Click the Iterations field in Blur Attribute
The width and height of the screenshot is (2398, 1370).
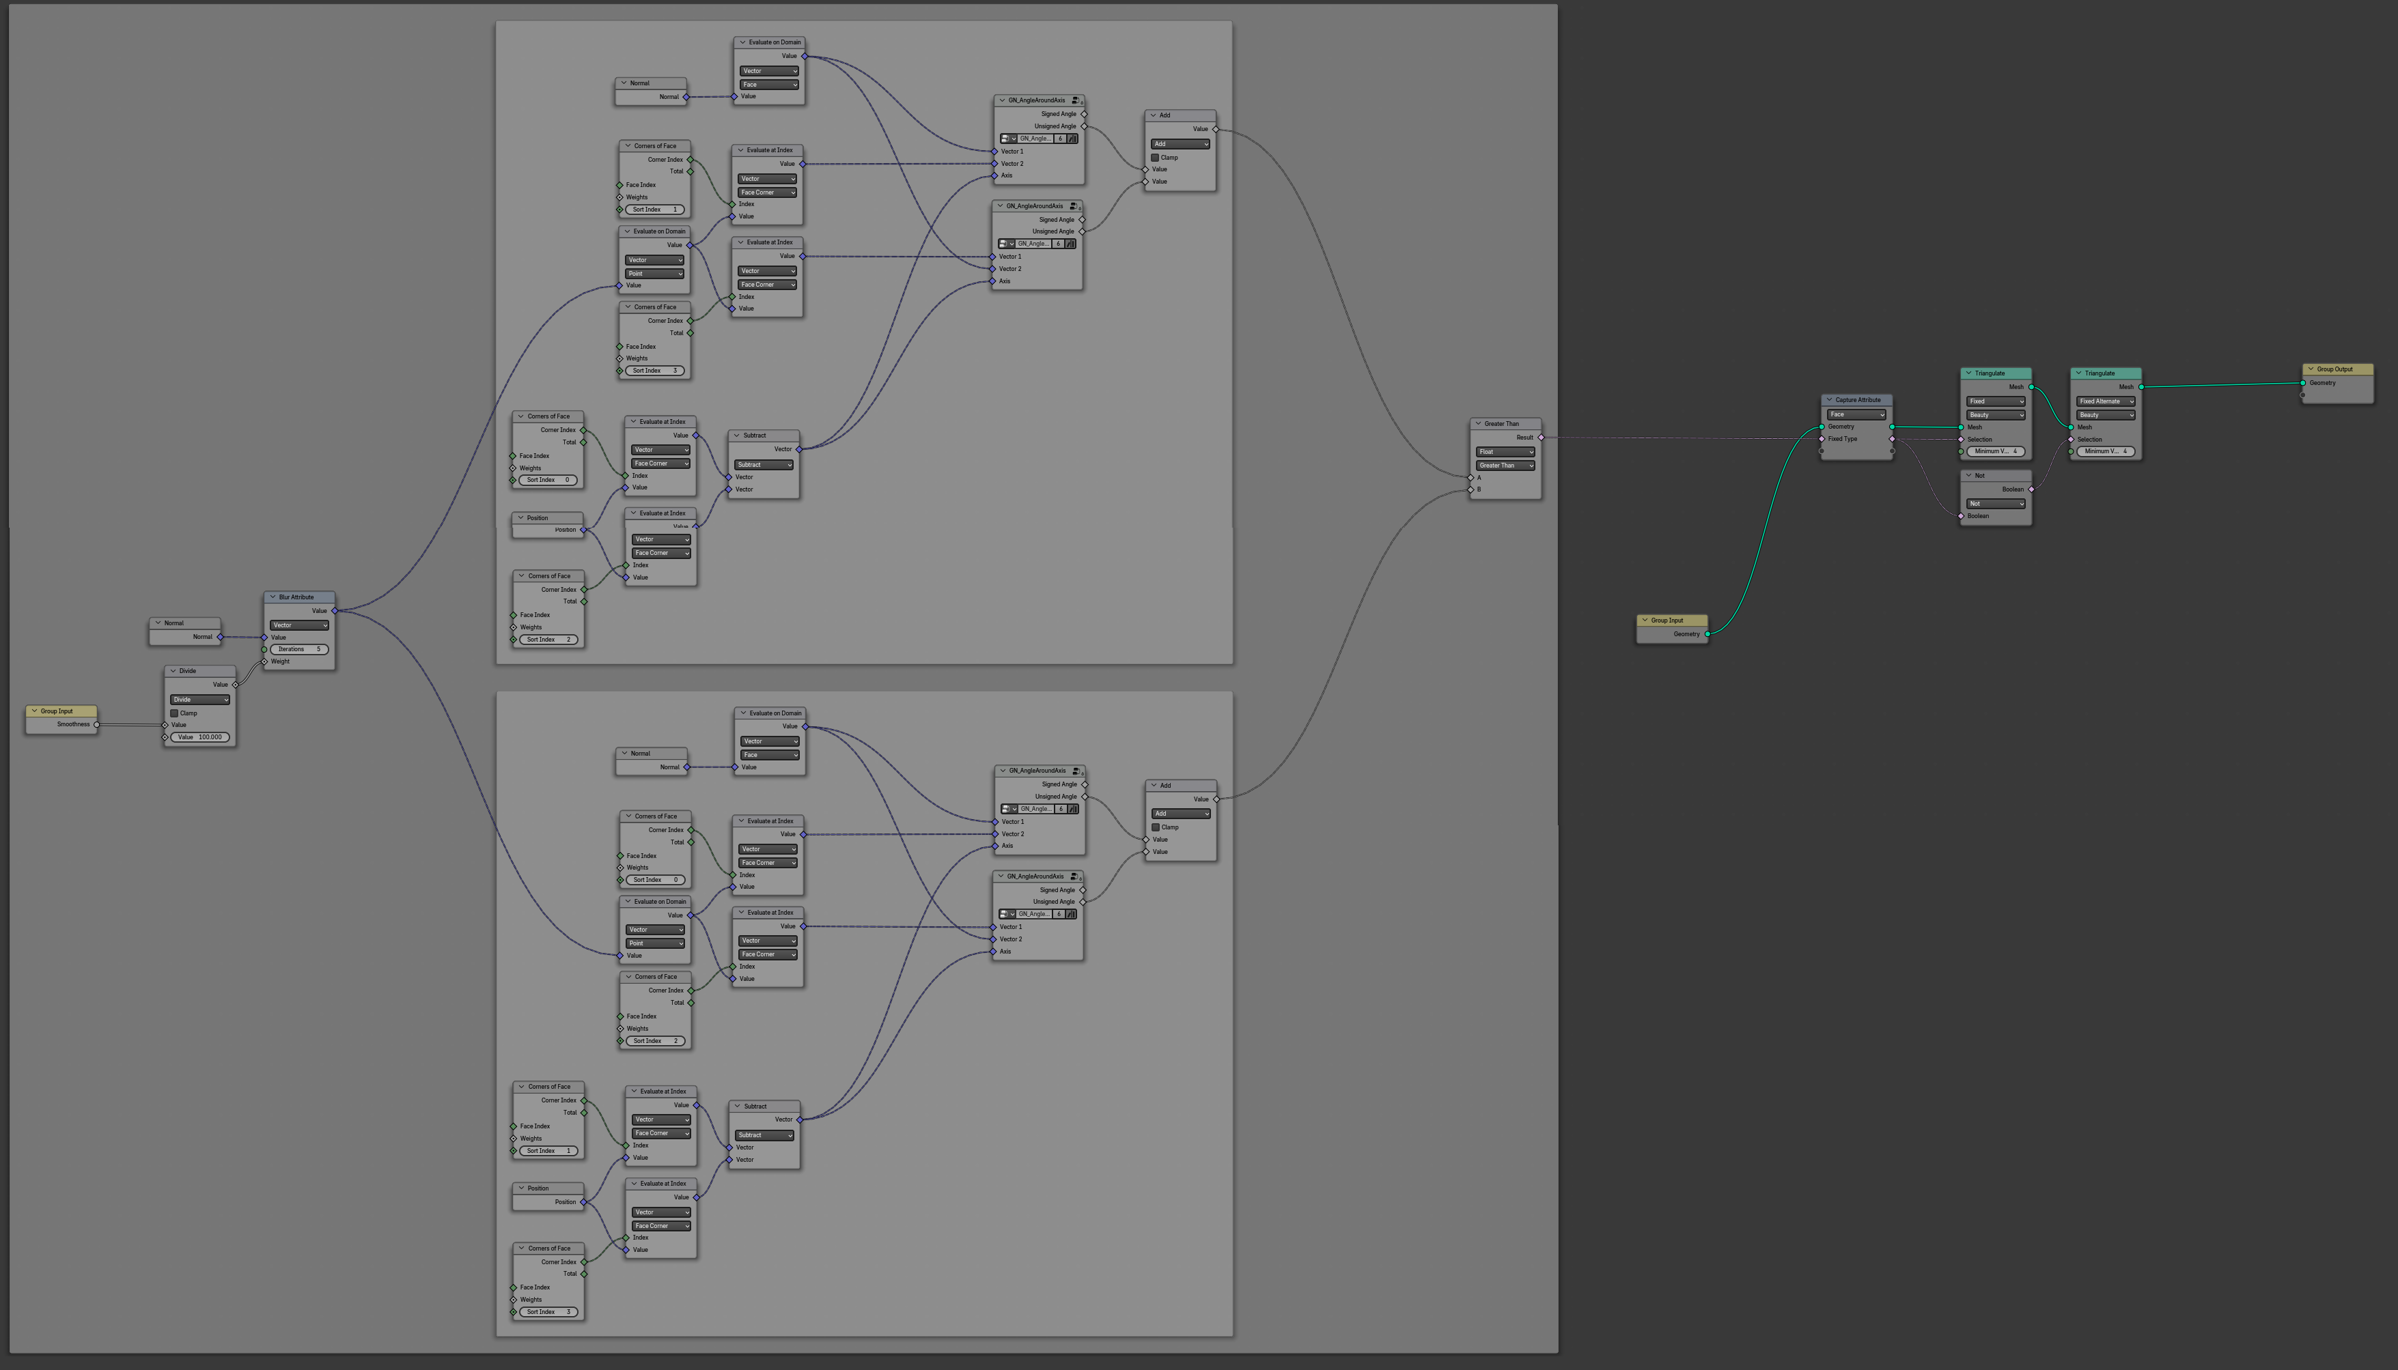click(x=298, y=649)
